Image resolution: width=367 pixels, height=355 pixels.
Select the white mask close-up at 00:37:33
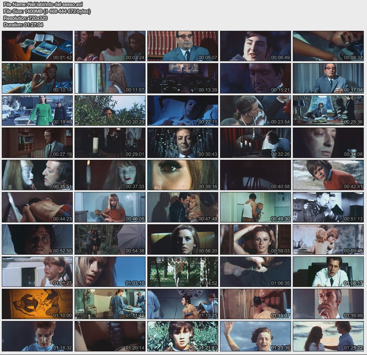click(110, 175)
